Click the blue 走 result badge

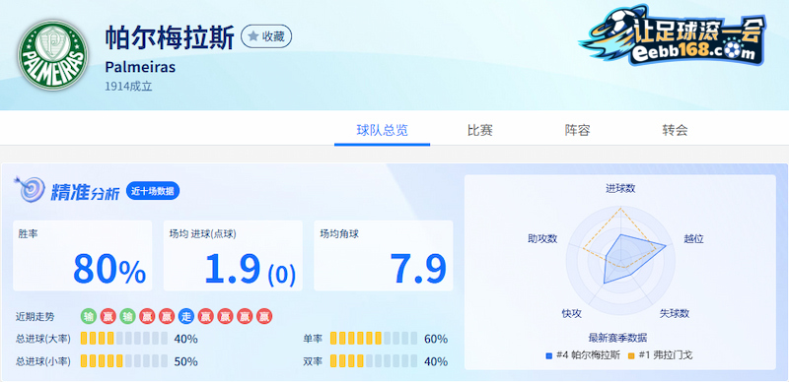186,317
